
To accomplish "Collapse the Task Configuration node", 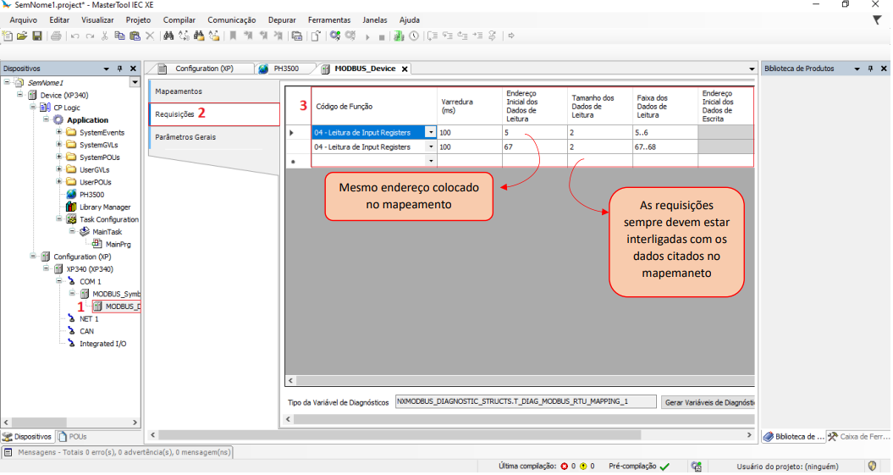I will click(59, 219).
